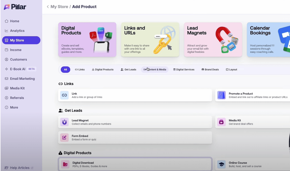The height and width of the screenshot is (171, 290).
Task: Click the Pillar logo icon
Action: pos(7,7)
